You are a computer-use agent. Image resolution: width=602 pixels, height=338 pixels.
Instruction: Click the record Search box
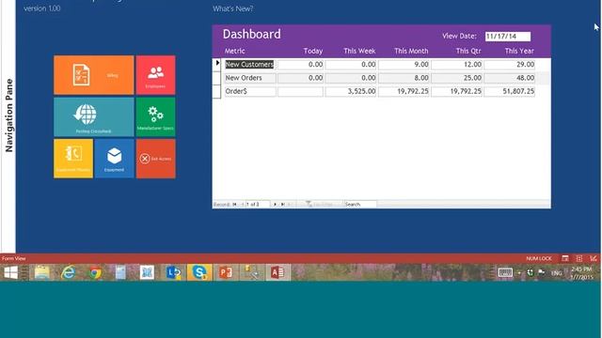pyautogui.click(x=360, y=205)
